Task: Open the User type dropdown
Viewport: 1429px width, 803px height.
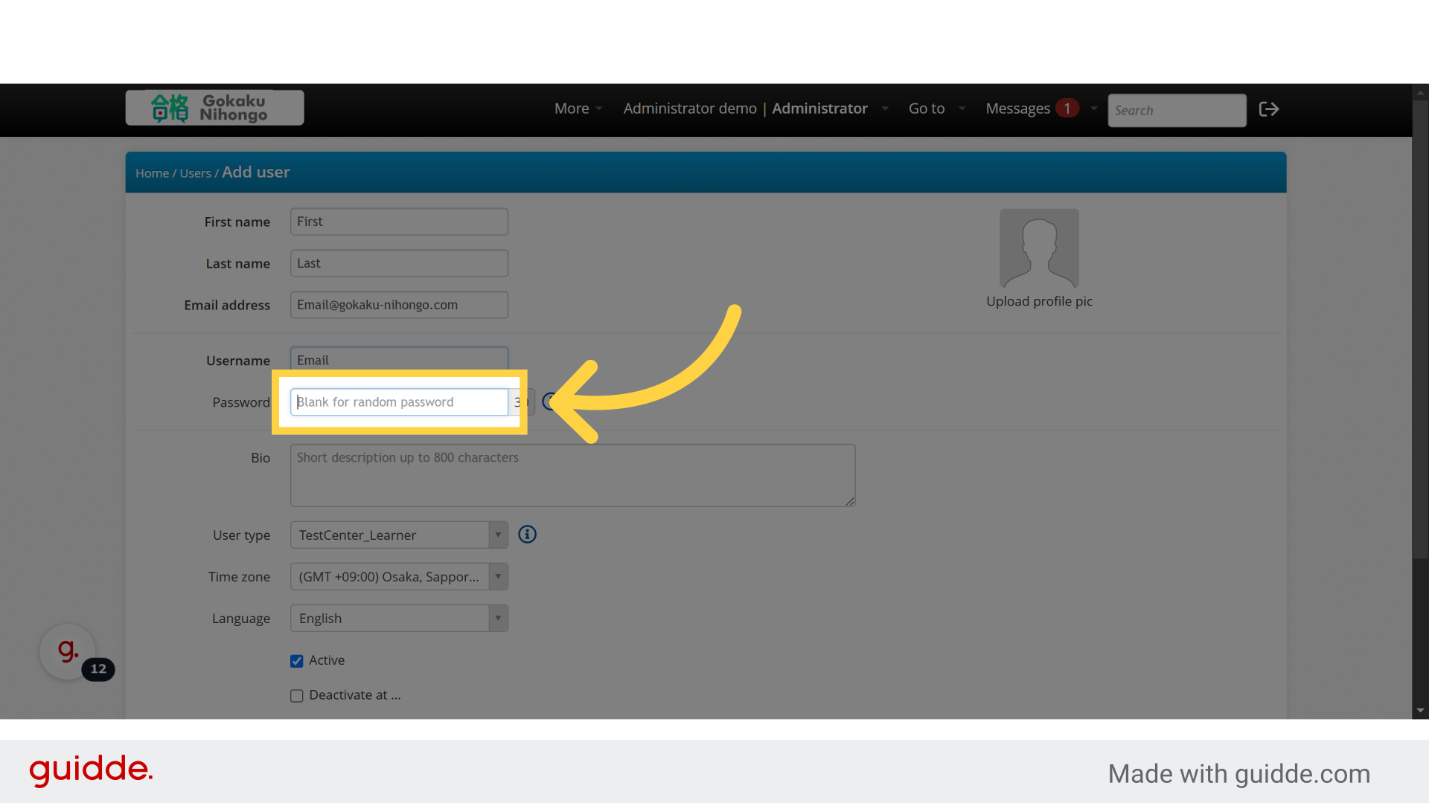Action: pyautogui.click(x=399, y=535)
